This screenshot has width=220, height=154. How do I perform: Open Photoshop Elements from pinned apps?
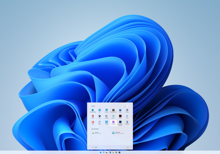120,123
